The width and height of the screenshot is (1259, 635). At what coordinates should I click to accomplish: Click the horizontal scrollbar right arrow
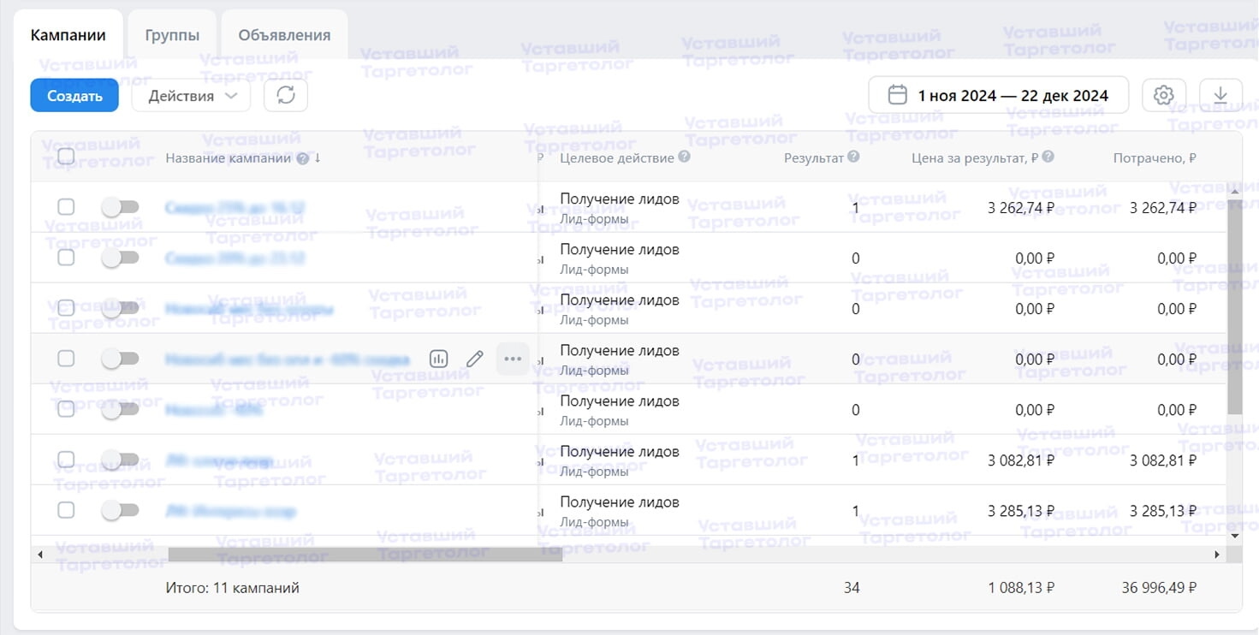tap(1217, 555)
